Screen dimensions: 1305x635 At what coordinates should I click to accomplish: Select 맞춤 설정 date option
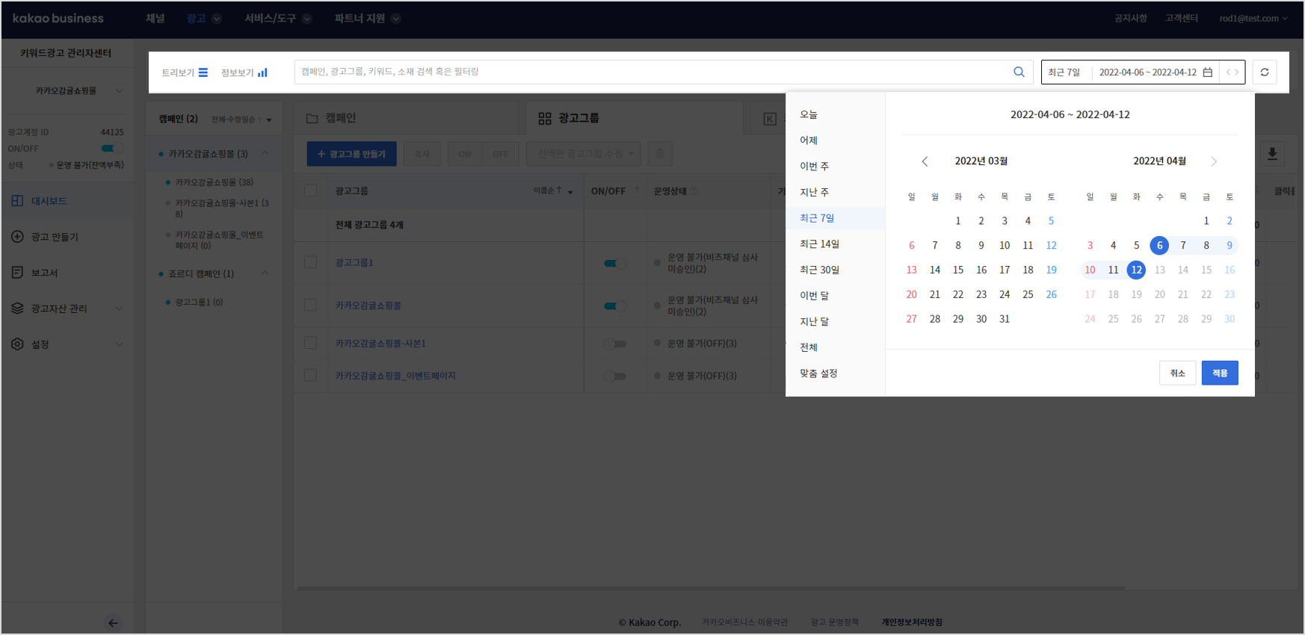pos(818,374)
